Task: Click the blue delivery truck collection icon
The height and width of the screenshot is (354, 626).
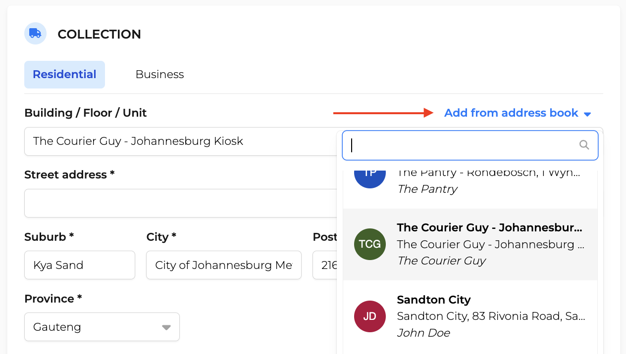Action: tap(35, 34)
